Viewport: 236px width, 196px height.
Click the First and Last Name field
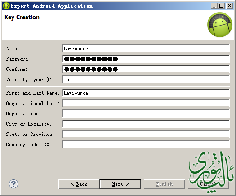coord(146,93)
